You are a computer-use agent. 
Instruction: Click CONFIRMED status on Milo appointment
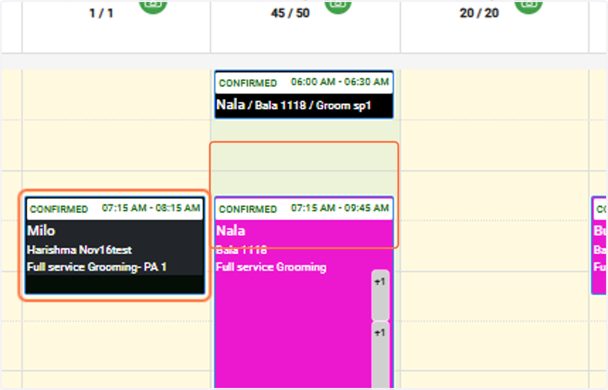59,209
